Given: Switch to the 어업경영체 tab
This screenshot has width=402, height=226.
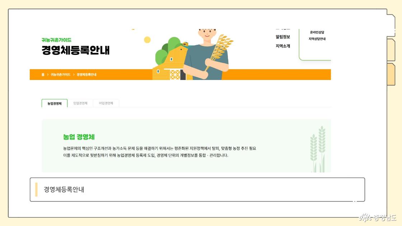Looking at the screenshot, I should click(106, 103).
